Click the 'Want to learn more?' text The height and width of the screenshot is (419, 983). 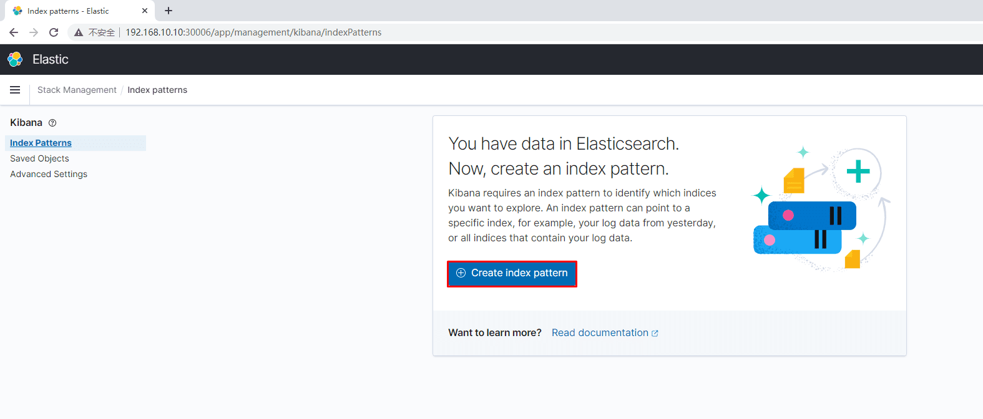(495, 333)
